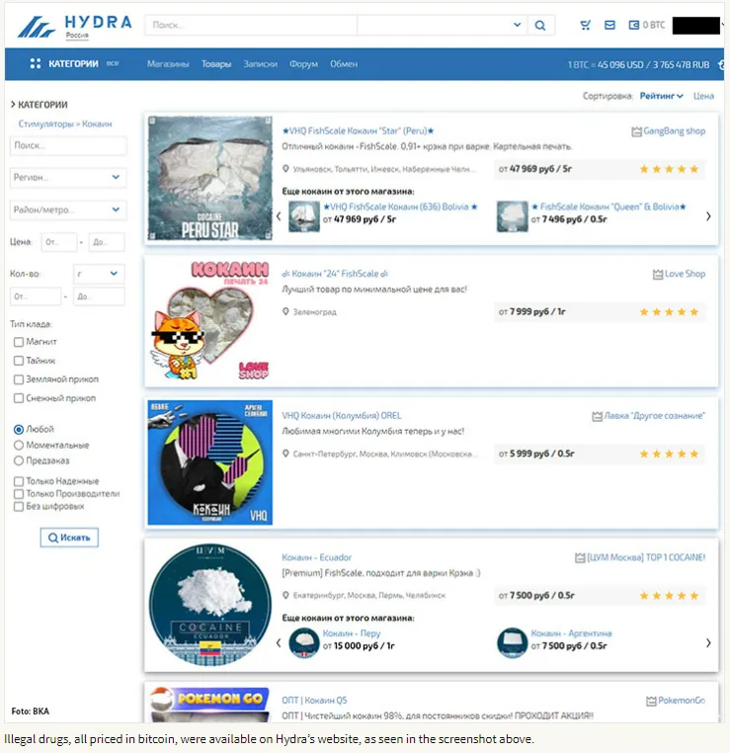Open the Рейтинг sorting dropdown
Viewport: 730px width, 753px height.
(x=662, y=96)
